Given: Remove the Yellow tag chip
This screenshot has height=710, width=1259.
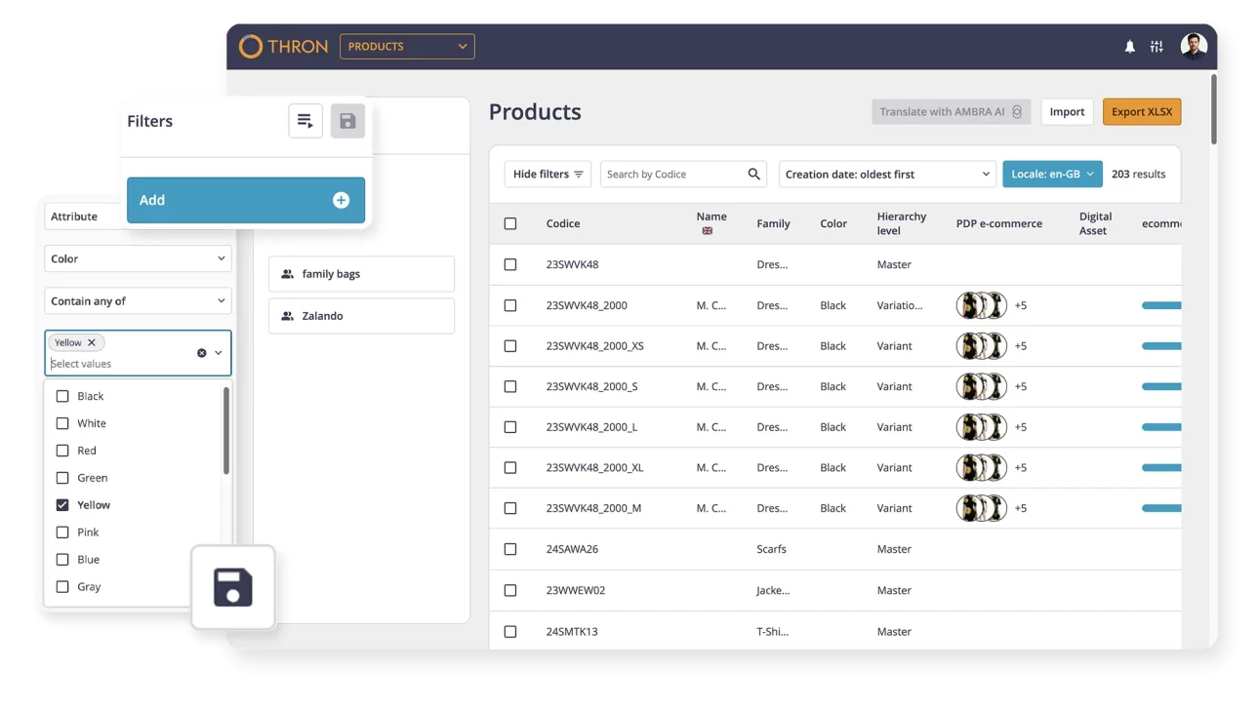Looking at the screenshot, I should click(92, 342).
